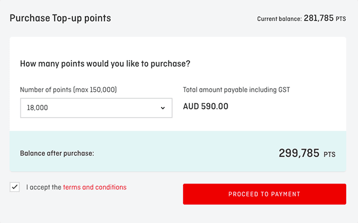Click the 18,000 selected value
Image resolution: width=358 pixels, height=223 pixels.
[37, 108]
